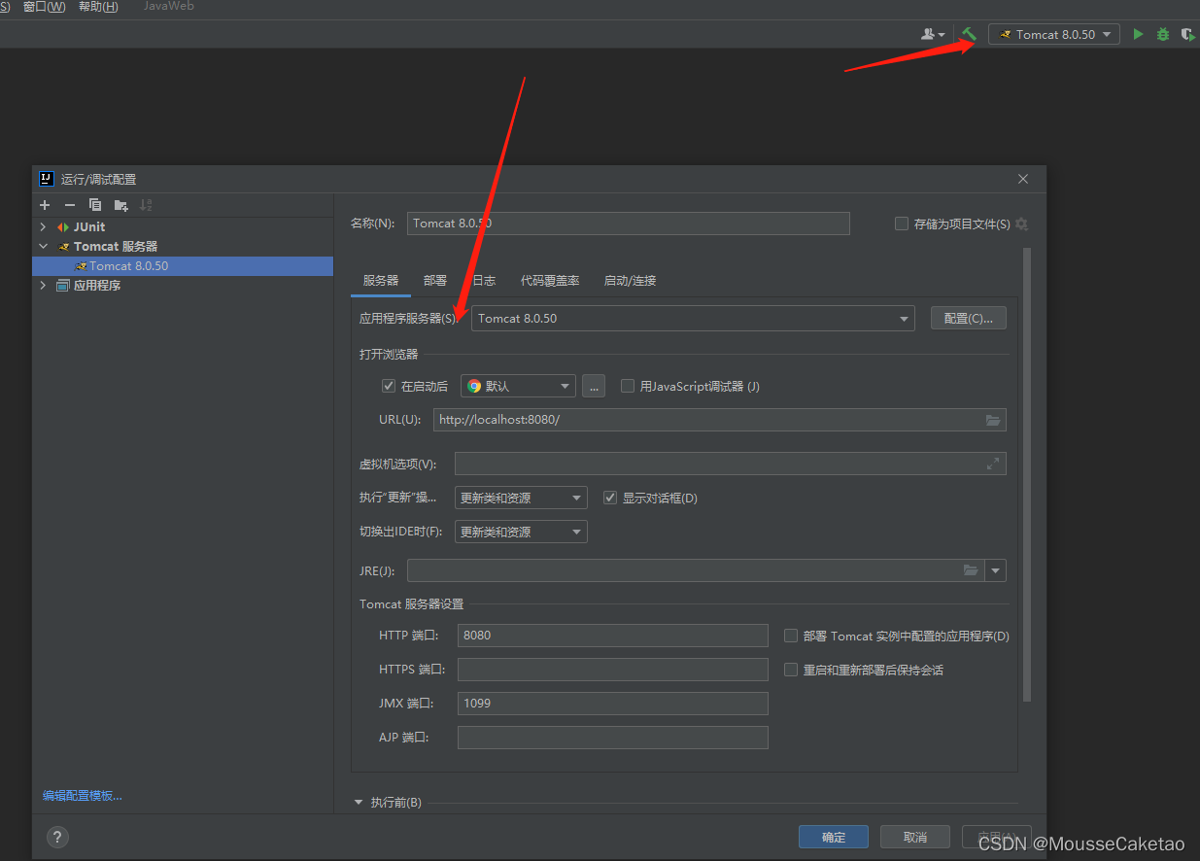Close the 运行/调试配置 dialog
The height and width of the screenshot is (861, 1200).
click(x=1023, y=179)
